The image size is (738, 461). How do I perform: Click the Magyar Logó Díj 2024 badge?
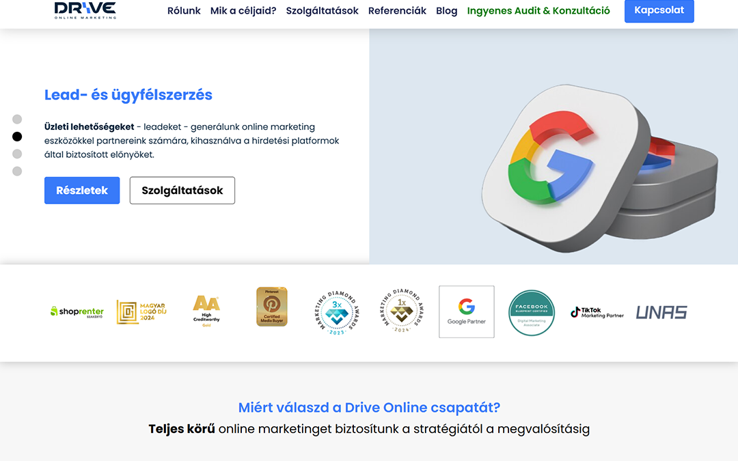141,312
